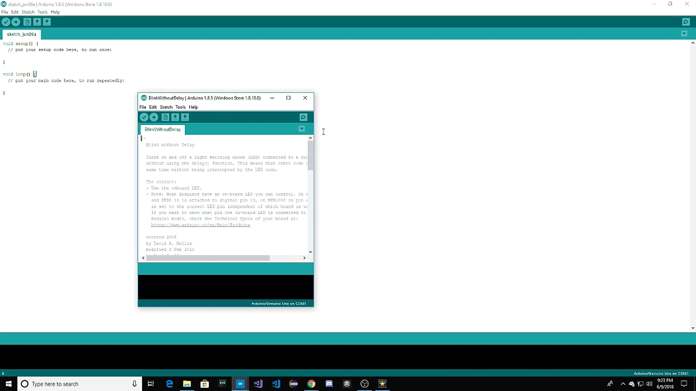Click New sketch icon in main toolbar
Image resolution: width=696 pixels, height=391 pixels.
[x=27, y=22]
